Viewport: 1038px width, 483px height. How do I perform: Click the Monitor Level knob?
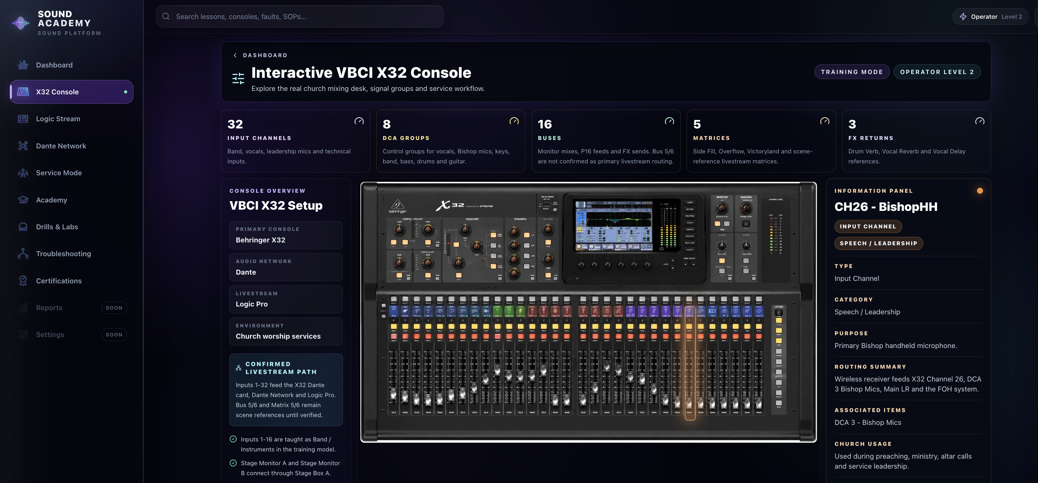point(722,208)
